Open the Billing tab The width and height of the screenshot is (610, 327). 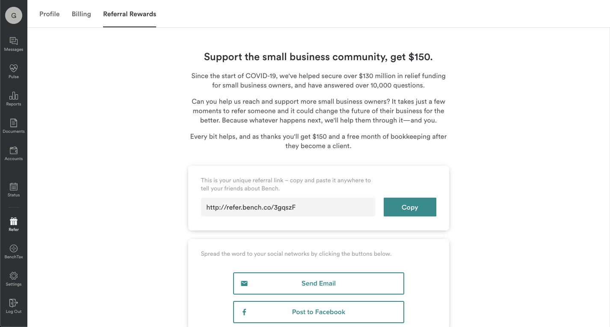click(81, 14)
